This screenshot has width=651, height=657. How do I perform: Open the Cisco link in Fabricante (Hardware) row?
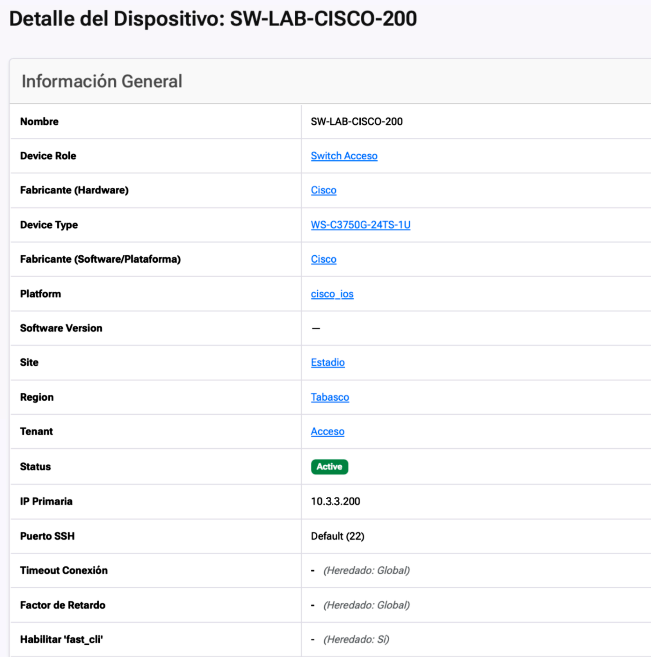[x=323, y=190]
